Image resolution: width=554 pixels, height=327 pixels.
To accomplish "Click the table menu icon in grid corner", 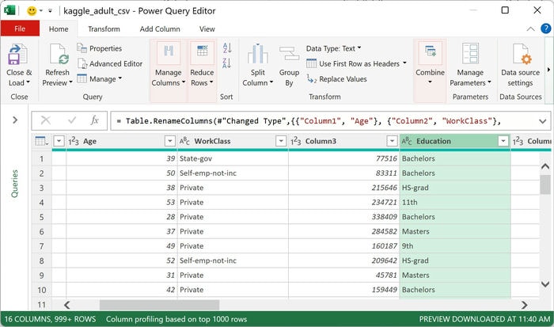I will click(x=42, y=142).
